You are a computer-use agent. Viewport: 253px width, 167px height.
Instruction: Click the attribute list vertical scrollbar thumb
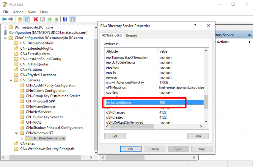pyautogui.click(x=206, y=102)
